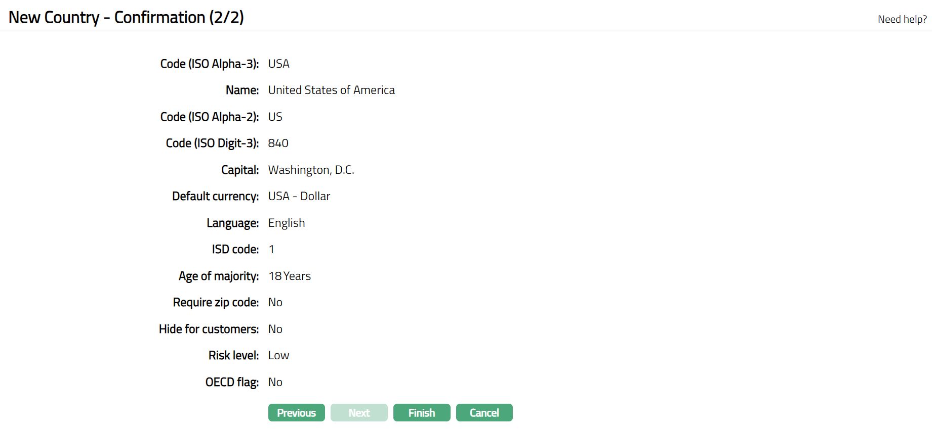
Task: Open the Need help? link
Action: (902, 19)
